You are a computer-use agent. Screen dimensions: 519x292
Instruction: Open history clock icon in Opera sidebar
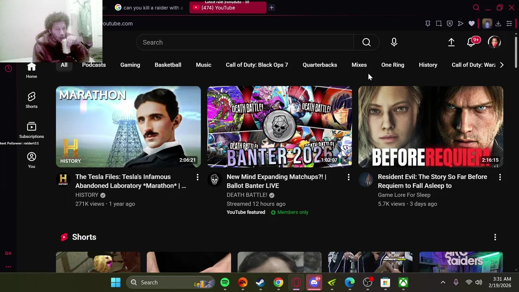click(x=8, y=68)
